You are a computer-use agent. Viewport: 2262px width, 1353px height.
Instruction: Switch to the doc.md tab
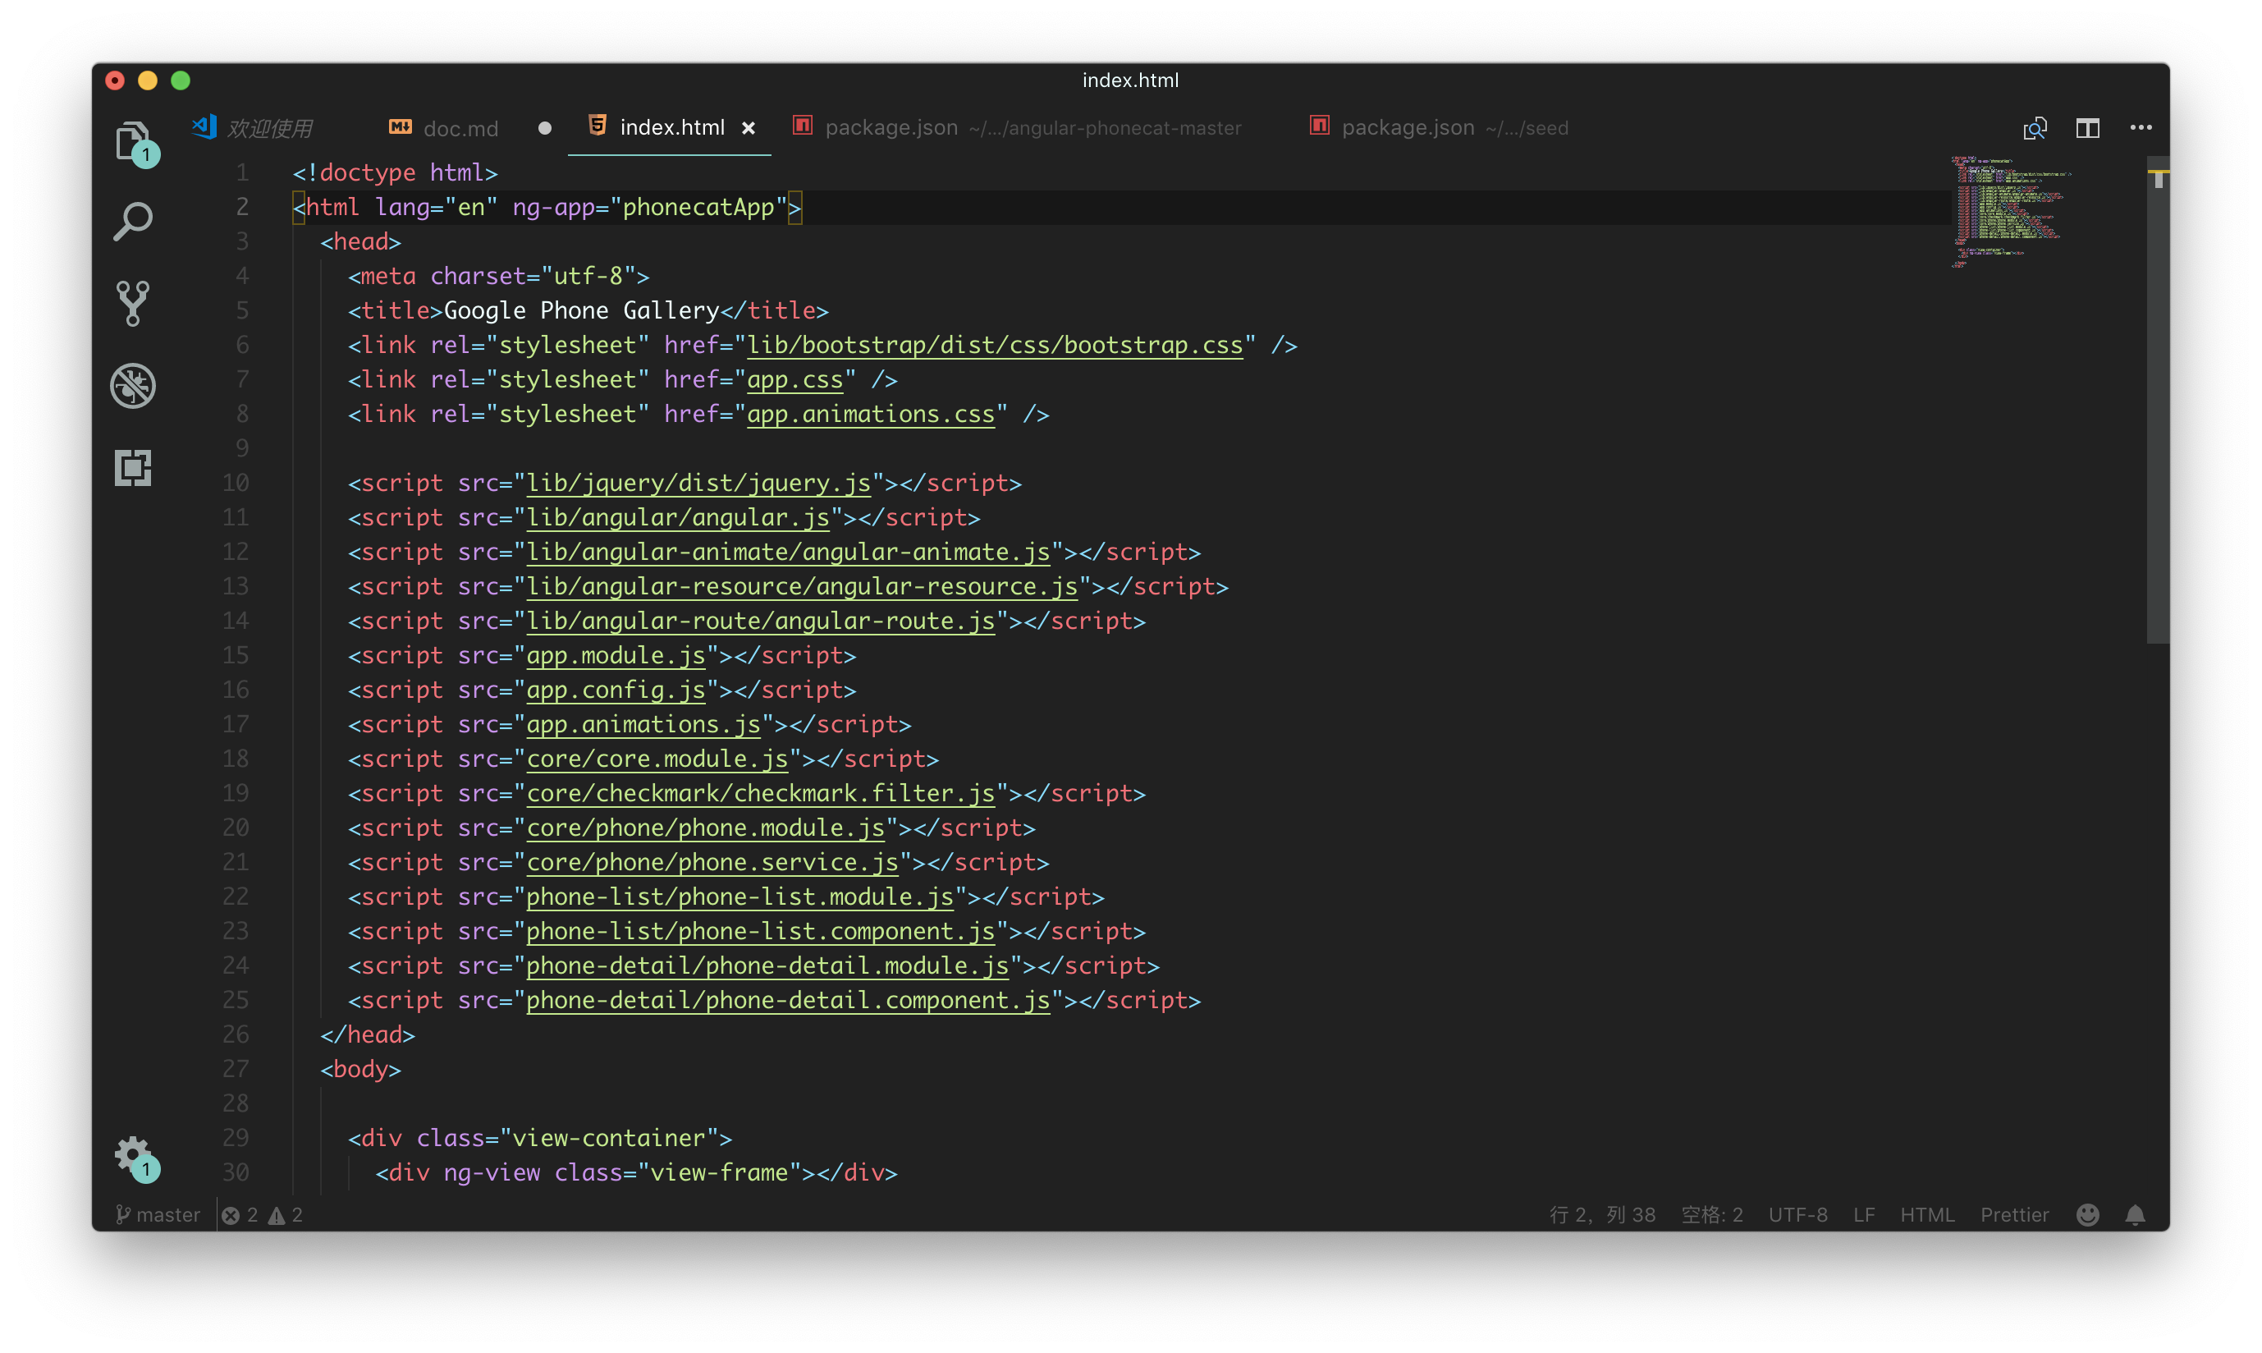click(x=444, y=127)
